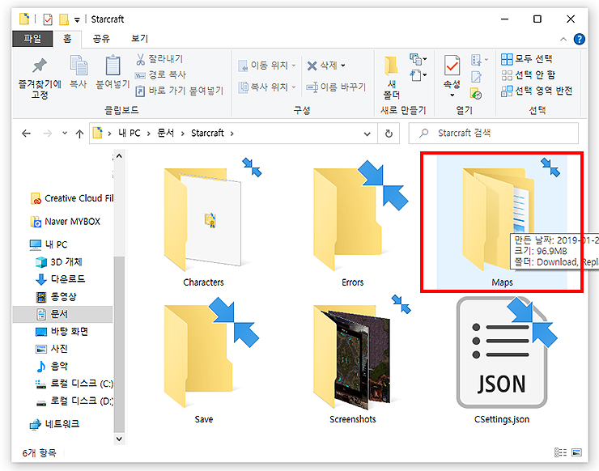Open the 이동 위치 (Move to) dropdown
Image resolution: width=599 pixels, height=471 pixels.
(x=266, y=66)
